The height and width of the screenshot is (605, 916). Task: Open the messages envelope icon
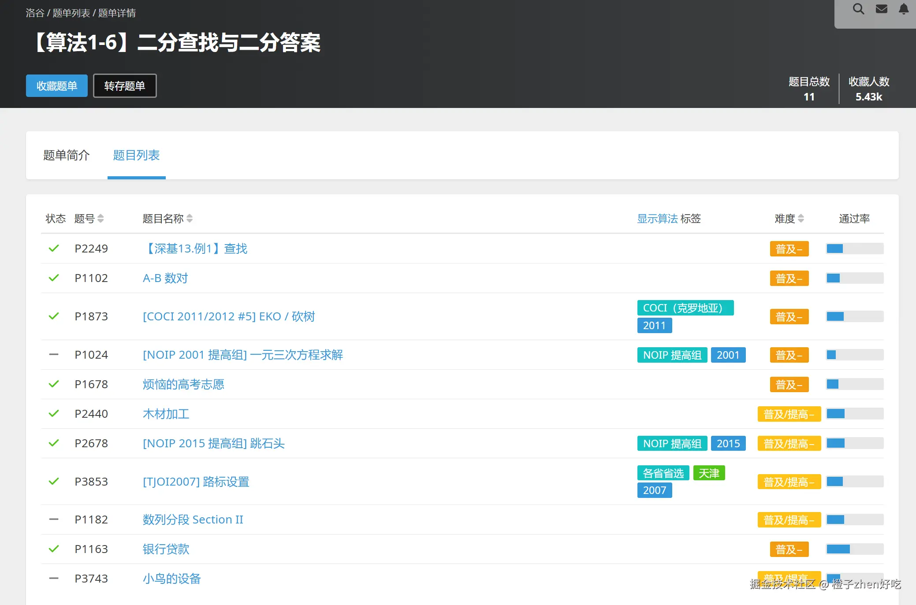tap(882, 9)
